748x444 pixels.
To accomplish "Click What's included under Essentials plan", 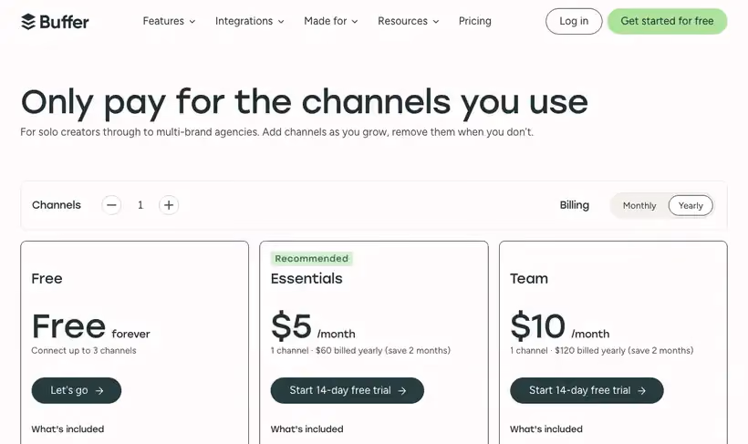I will (x=306, y=429).
